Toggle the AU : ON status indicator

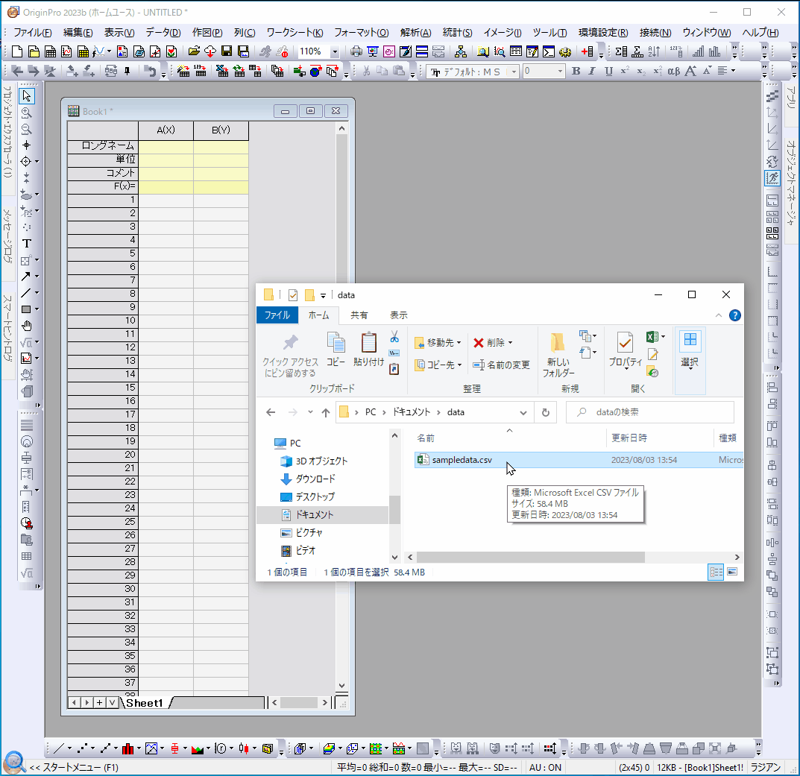(x=545, y=767)
